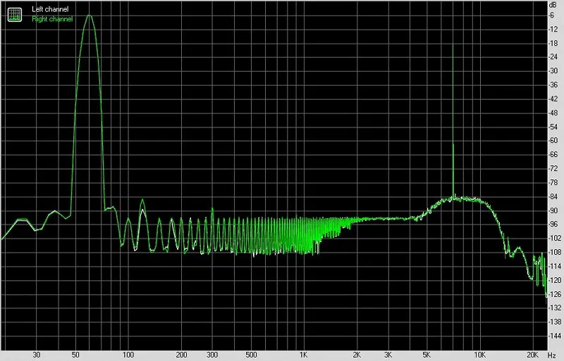
Task: Click the '-48' dB axis label
Action: click(553, 113)
